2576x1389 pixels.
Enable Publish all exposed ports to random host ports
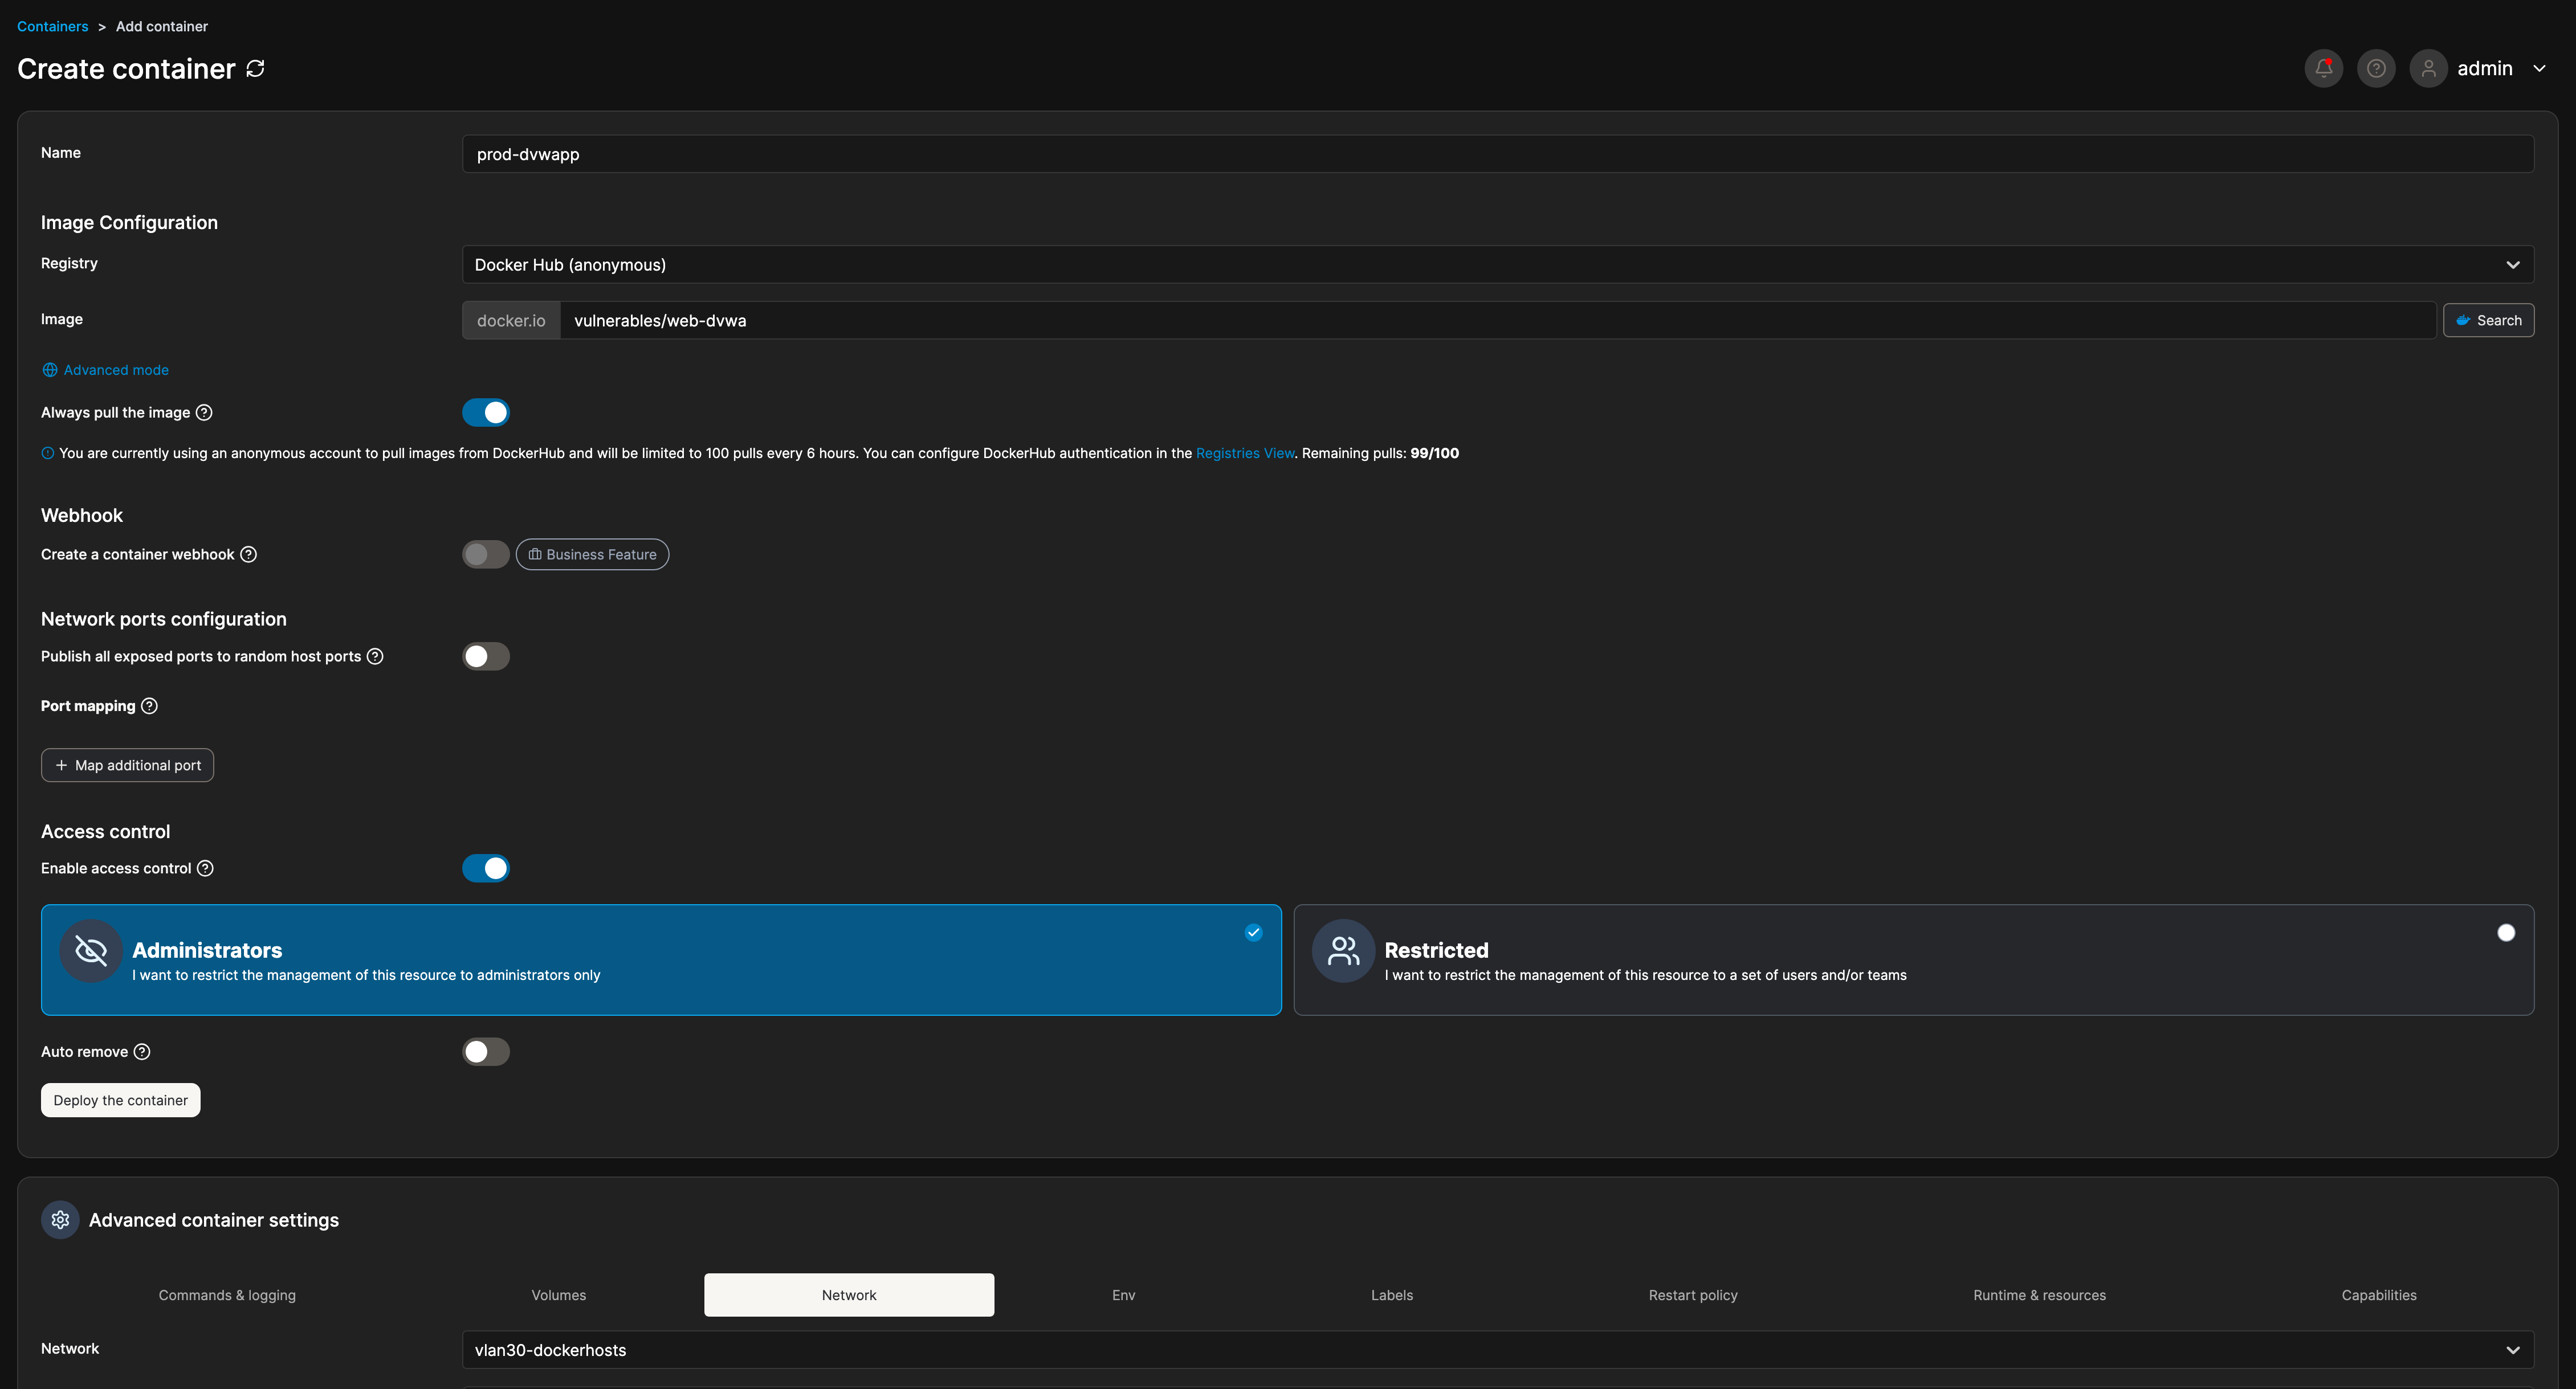(x=486, y=657)
